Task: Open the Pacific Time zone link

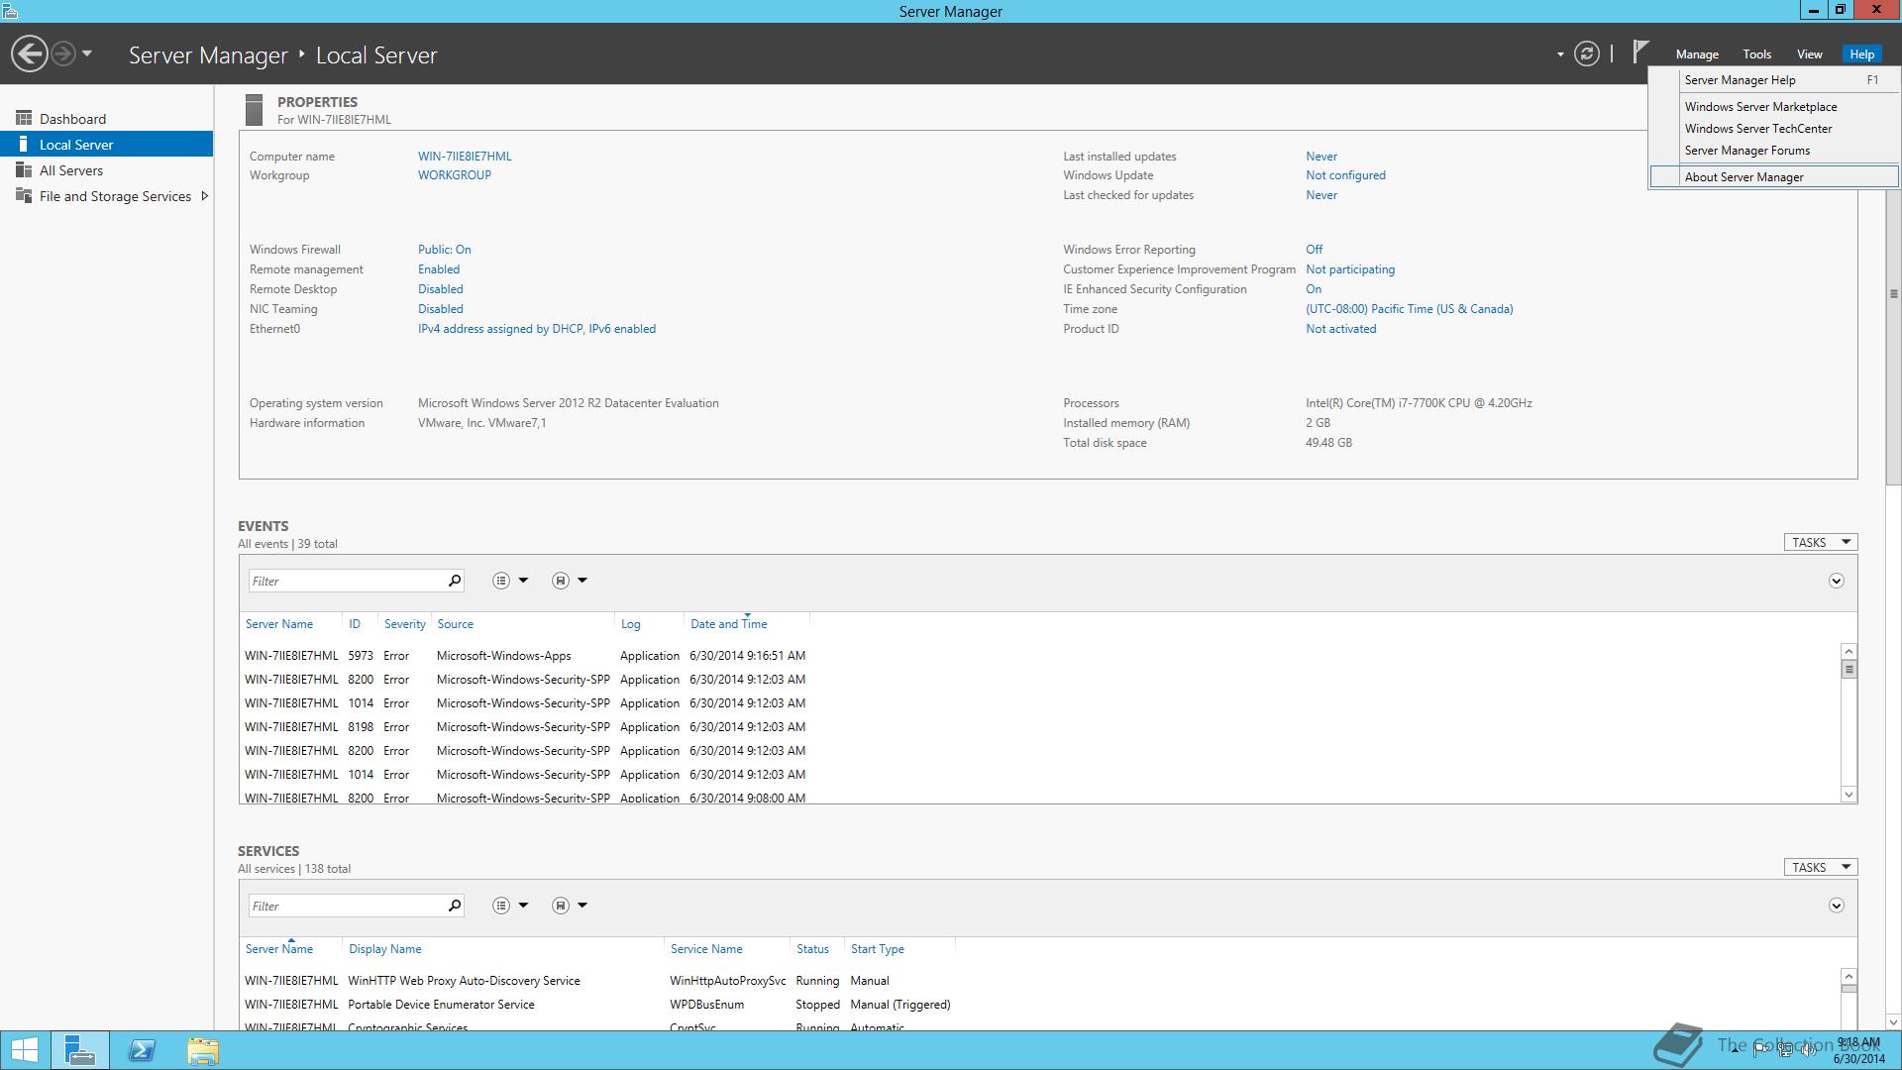Action: coord(1410,309)
